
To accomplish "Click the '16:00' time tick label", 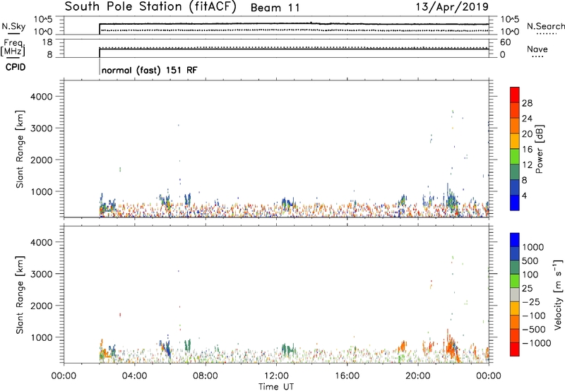I will tap(347, 376).
